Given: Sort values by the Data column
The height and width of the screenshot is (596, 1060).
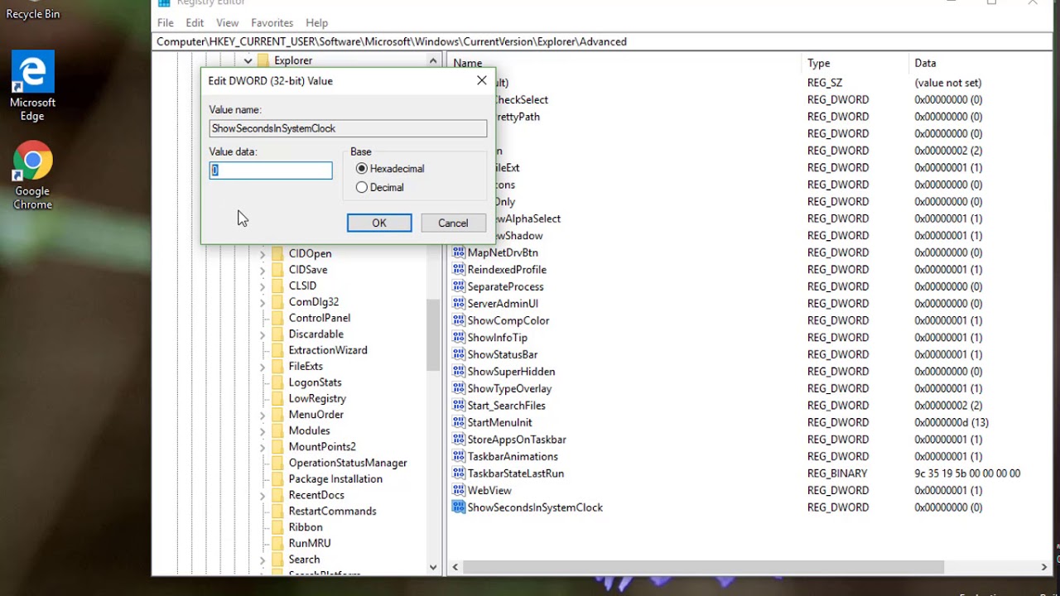Looking at the screenshot, I should tap(980, 63).
